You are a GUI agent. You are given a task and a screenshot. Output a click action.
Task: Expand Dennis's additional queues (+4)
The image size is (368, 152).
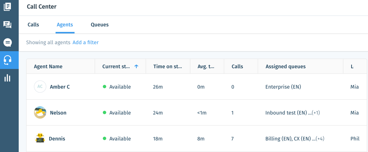click(320, 139)
